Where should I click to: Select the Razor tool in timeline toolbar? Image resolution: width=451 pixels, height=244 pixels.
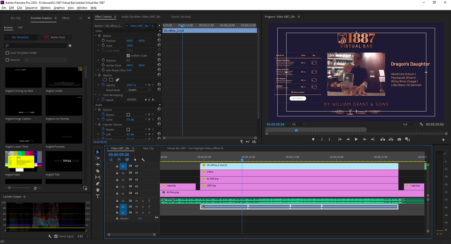[x=98, y=171]
